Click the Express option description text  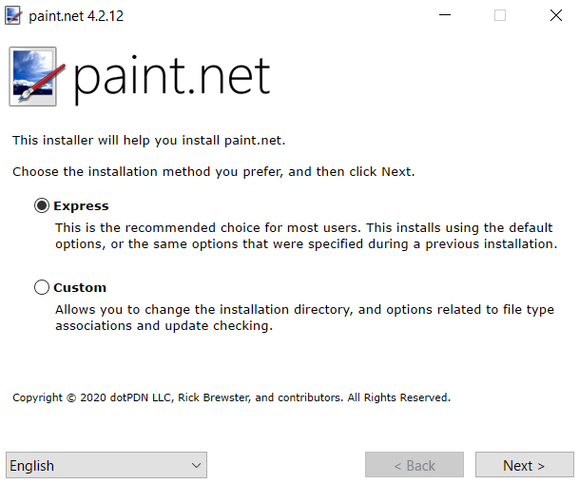click(x=306, y=236)
